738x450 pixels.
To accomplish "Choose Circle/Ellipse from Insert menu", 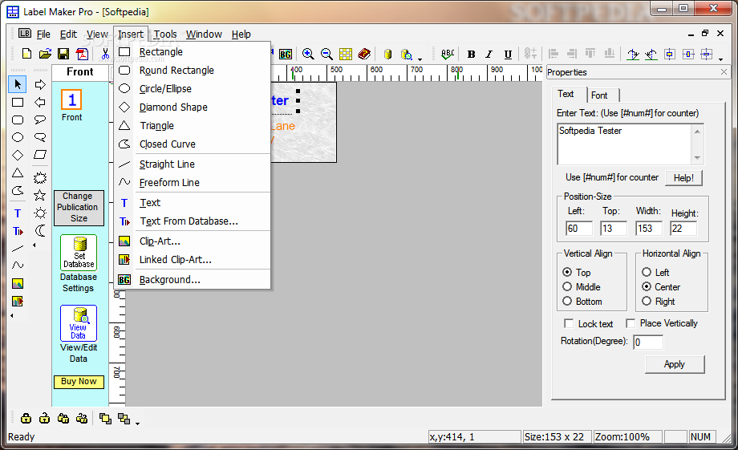I will 193,88.
